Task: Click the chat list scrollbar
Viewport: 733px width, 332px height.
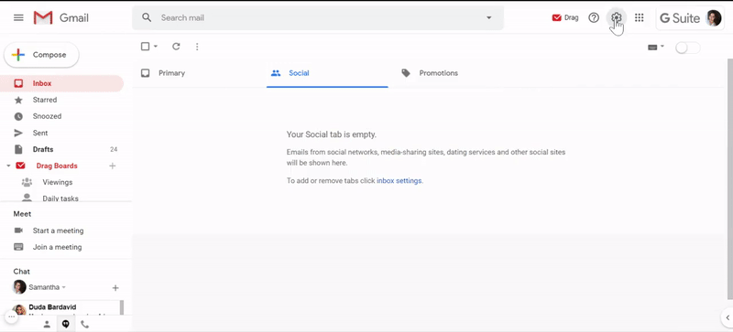Action: coord(122,308)
